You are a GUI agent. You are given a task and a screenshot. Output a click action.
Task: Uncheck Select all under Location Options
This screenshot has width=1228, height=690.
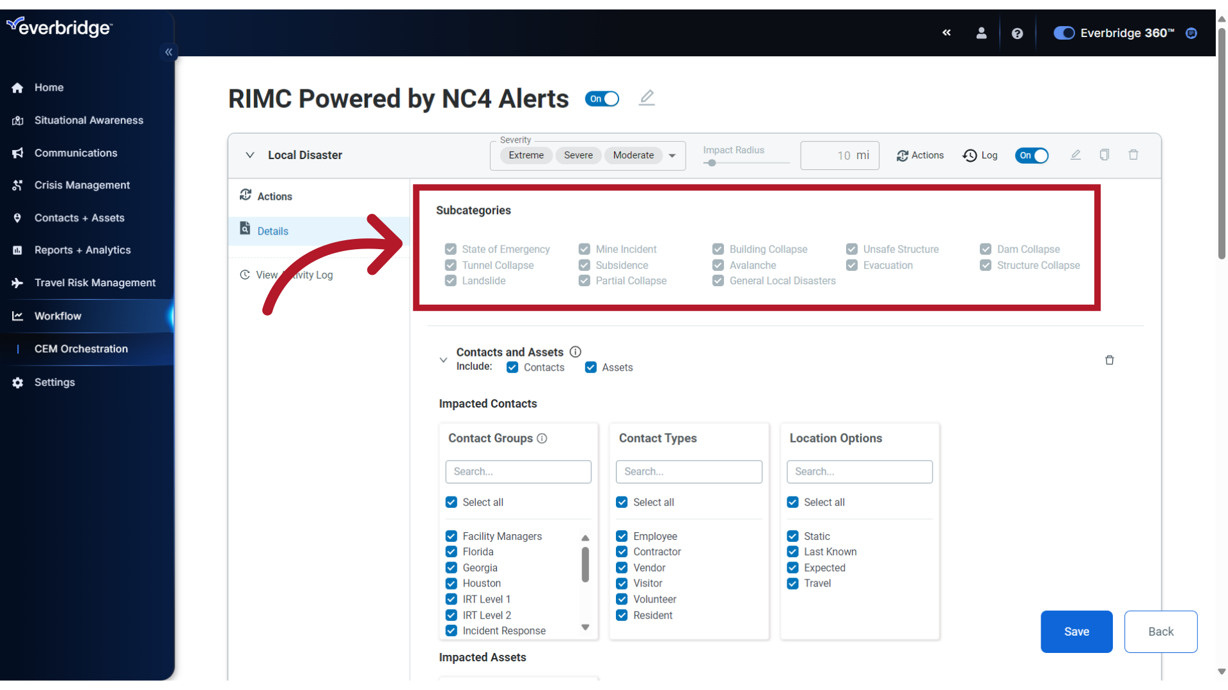click(792, 502)
